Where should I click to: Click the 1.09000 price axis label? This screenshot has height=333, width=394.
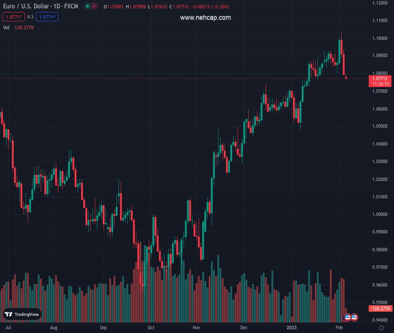pos(380,56)
